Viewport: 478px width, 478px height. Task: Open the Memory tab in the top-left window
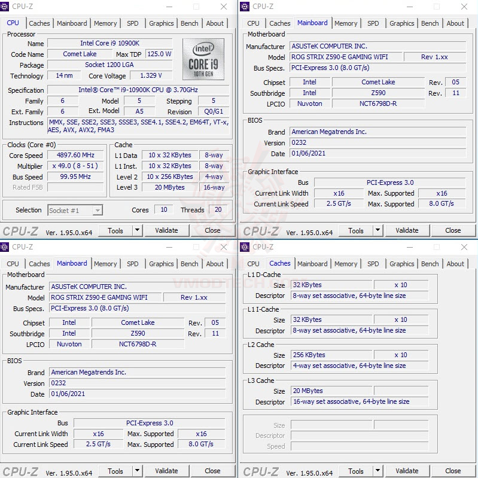[105, 23]
